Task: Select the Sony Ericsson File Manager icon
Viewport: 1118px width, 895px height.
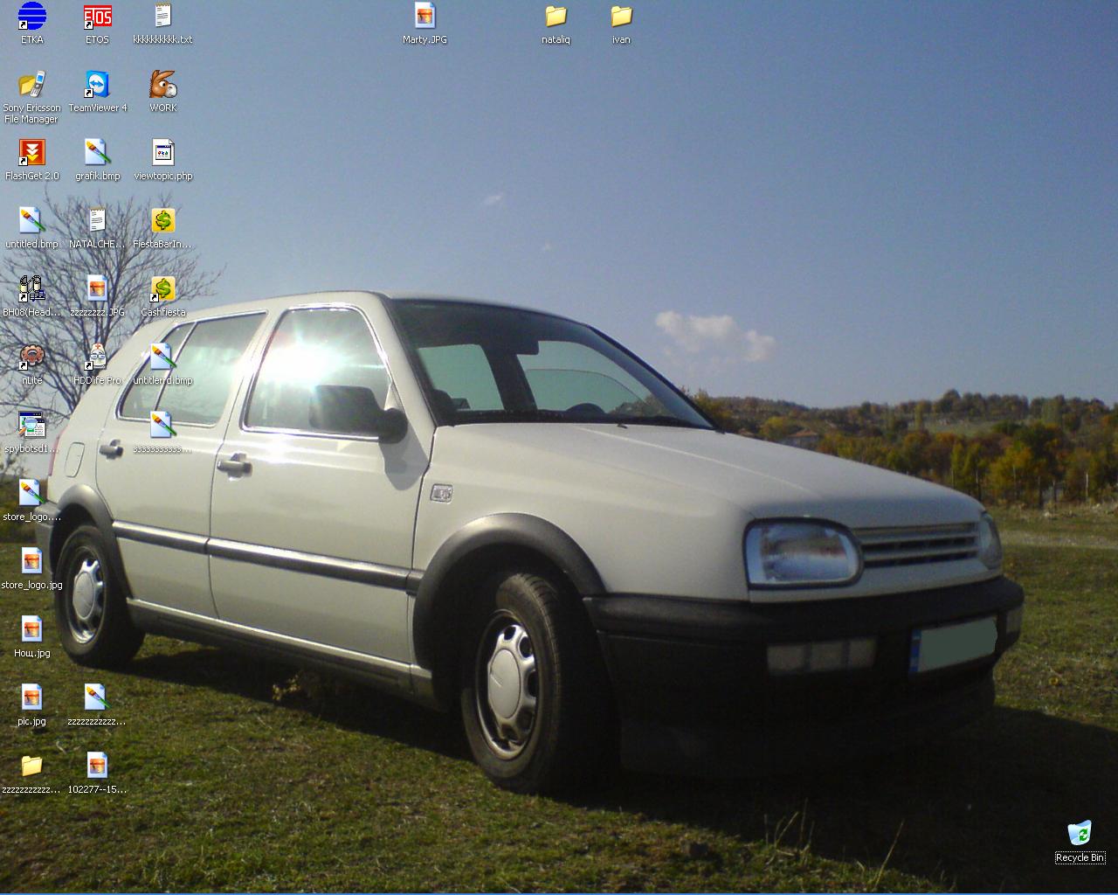Action: 31,85
